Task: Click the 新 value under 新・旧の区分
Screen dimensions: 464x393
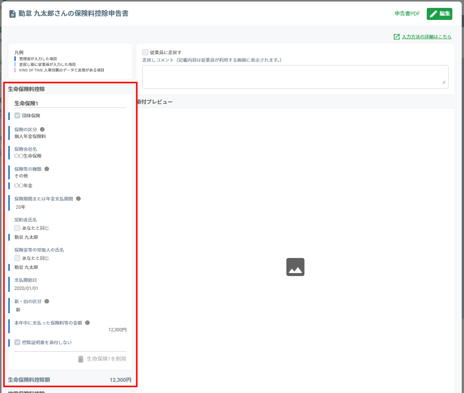Action: [18, 310]
